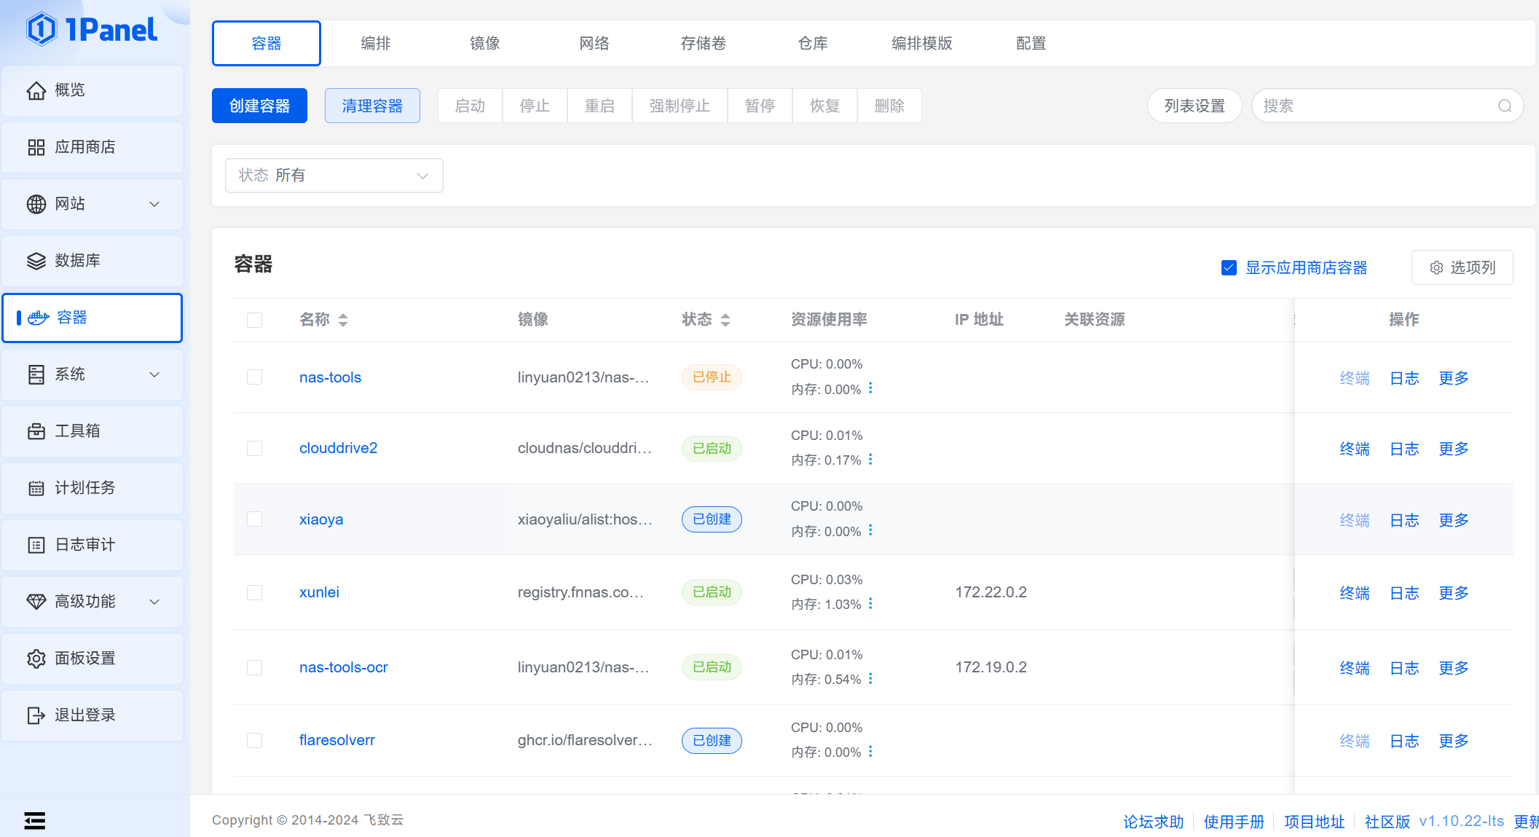Click 退出登录 logout icon

click(36, 715)
